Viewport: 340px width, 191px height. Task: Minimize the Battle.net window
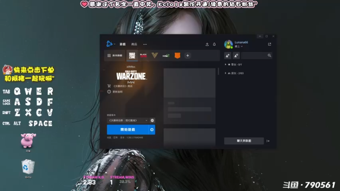260,36
